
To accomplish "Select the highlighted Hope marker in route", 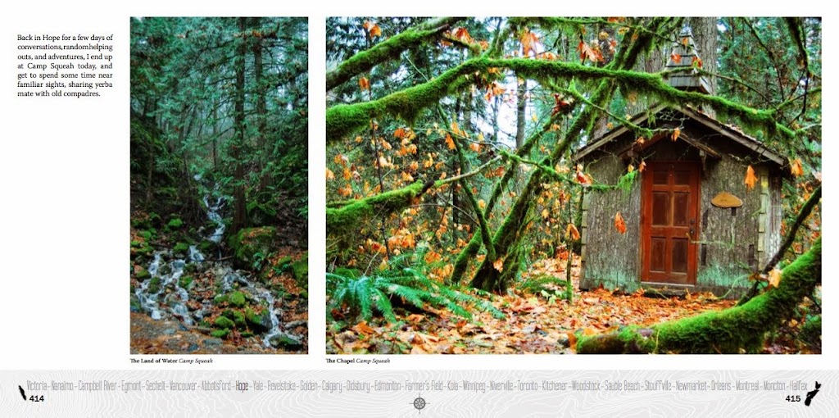I will click(242, 386).
